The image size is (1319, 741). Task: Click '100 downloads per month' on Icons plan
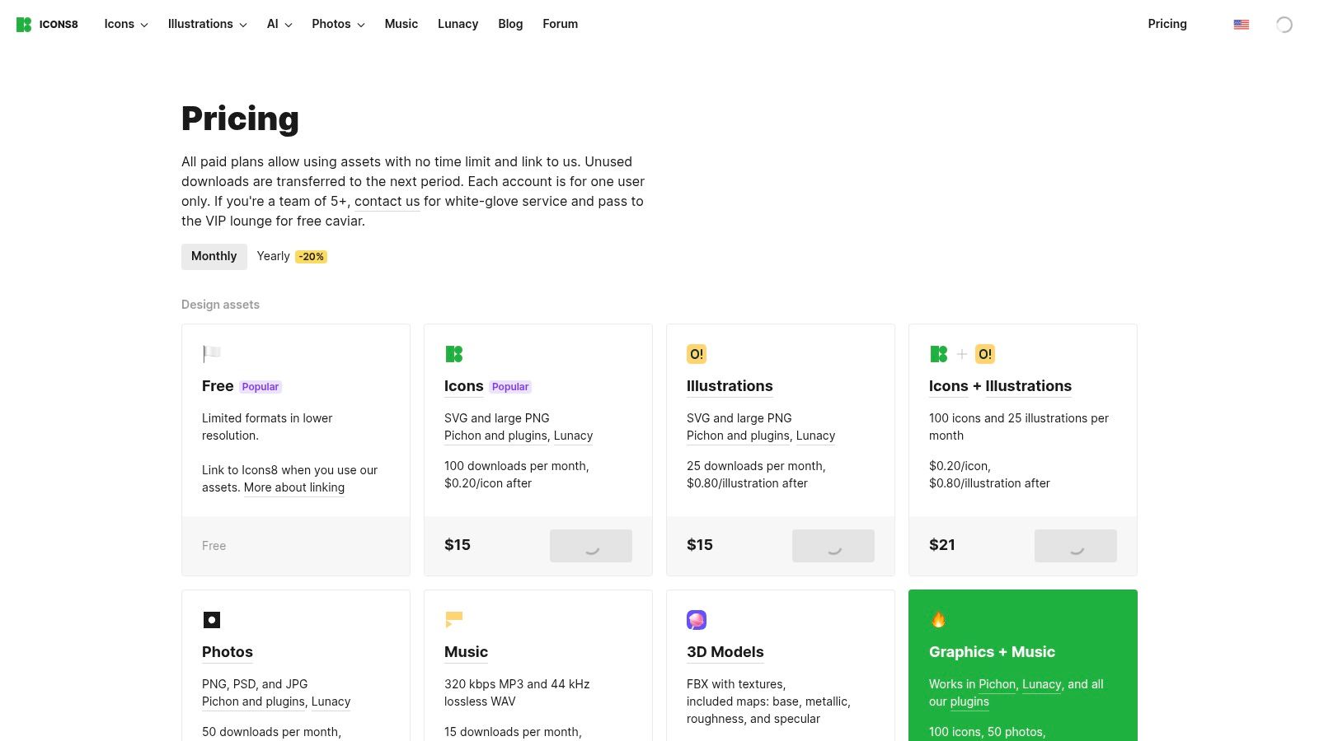pyautogui.click(x=515, y=466)
